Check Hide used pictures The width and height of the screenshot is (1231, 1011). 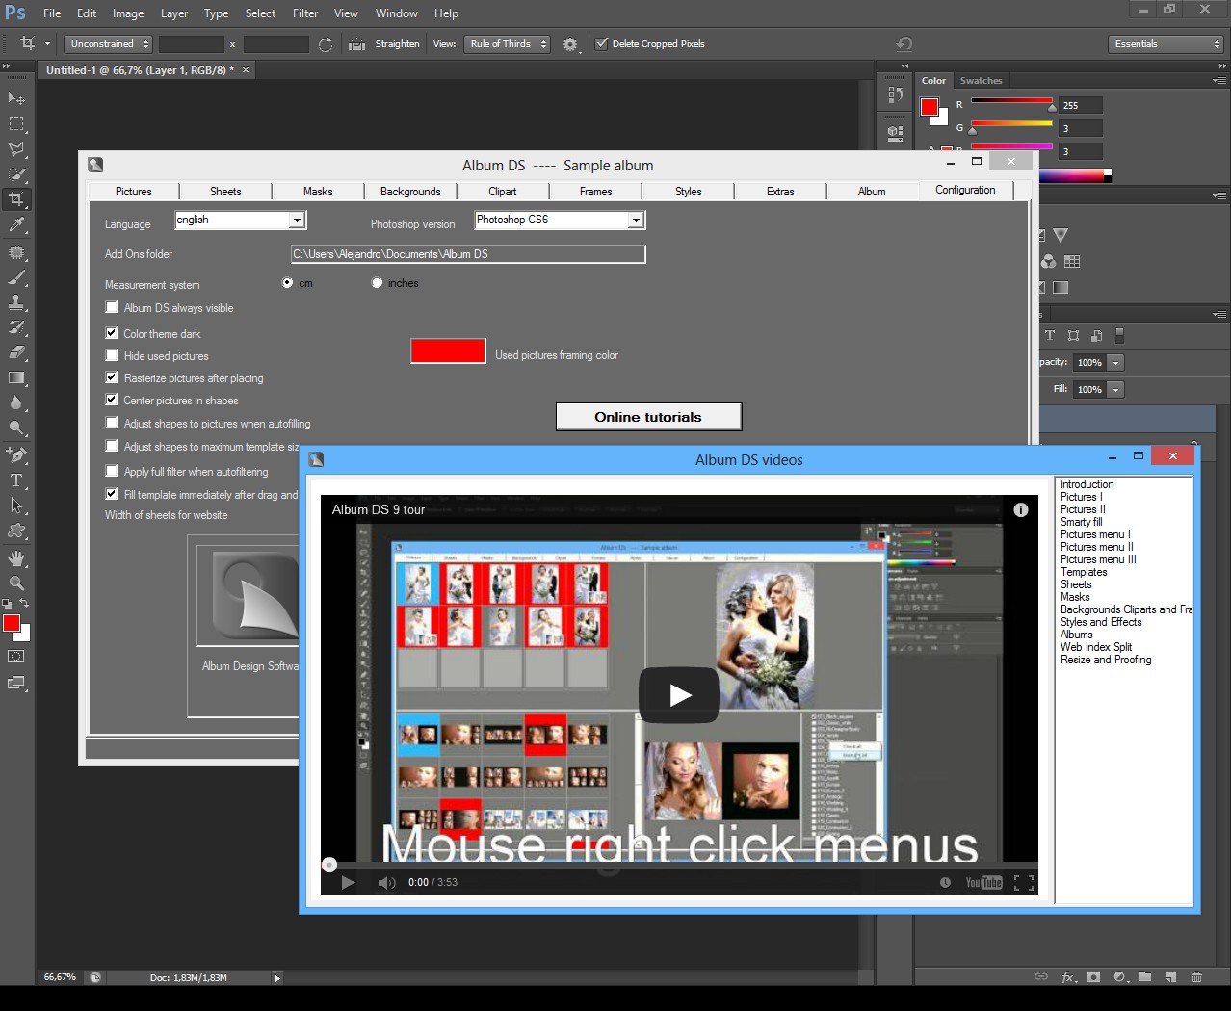(112, 355)
